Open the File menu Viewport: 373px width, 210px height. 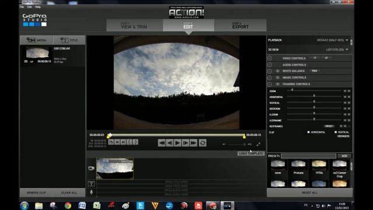click(22, 7)
